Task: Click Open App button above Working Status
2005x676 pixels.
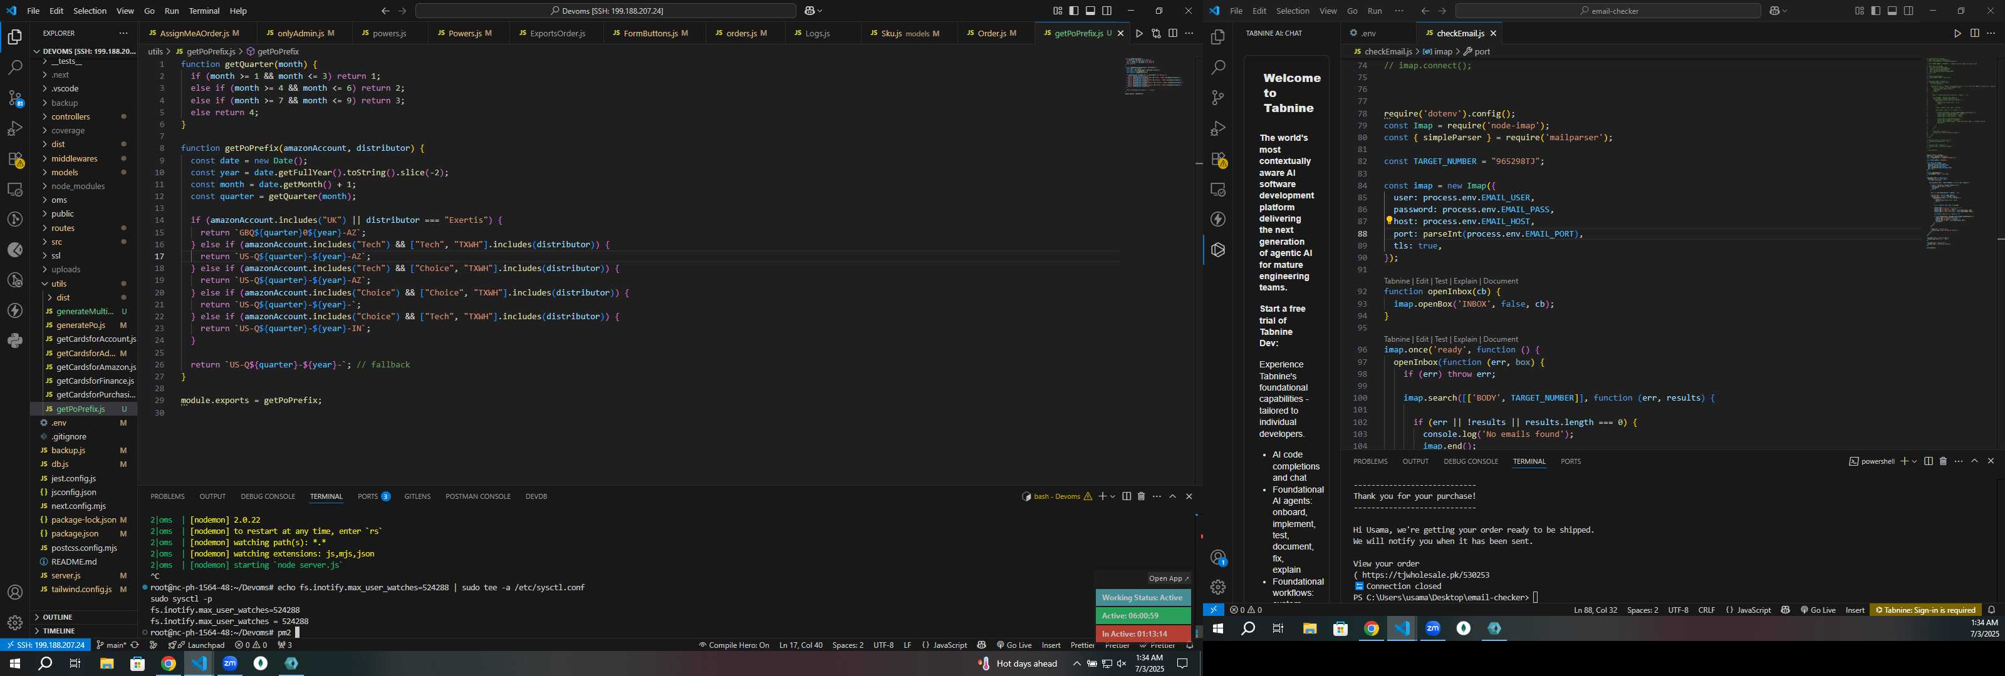Action: 1169,578
